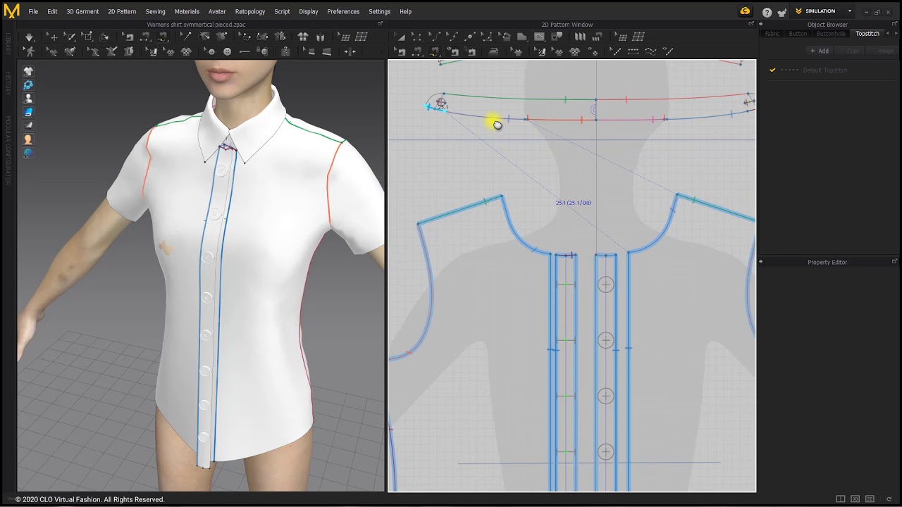Collapse Property Editor with arrow icon
The image size is (902, 507).
[x=760, y=261]
